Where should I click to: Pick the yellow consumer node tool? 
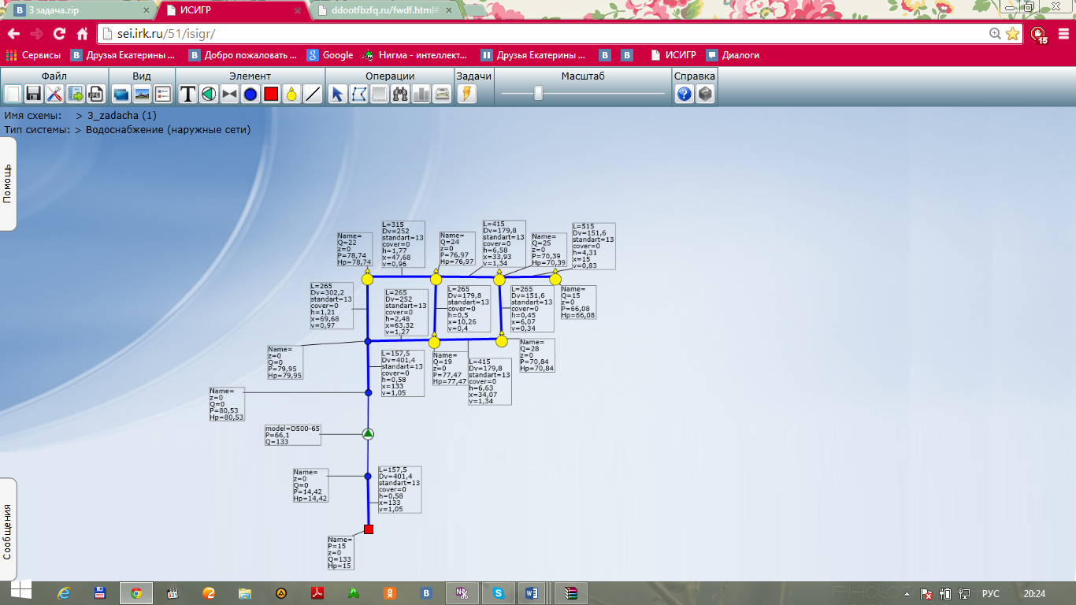pos(291,95)
